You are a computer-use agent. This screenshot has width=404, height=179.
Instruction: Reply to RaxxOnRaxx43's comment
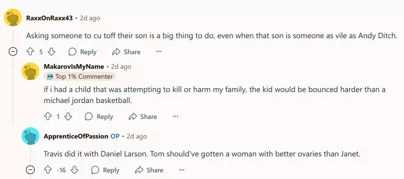[82, 52]
